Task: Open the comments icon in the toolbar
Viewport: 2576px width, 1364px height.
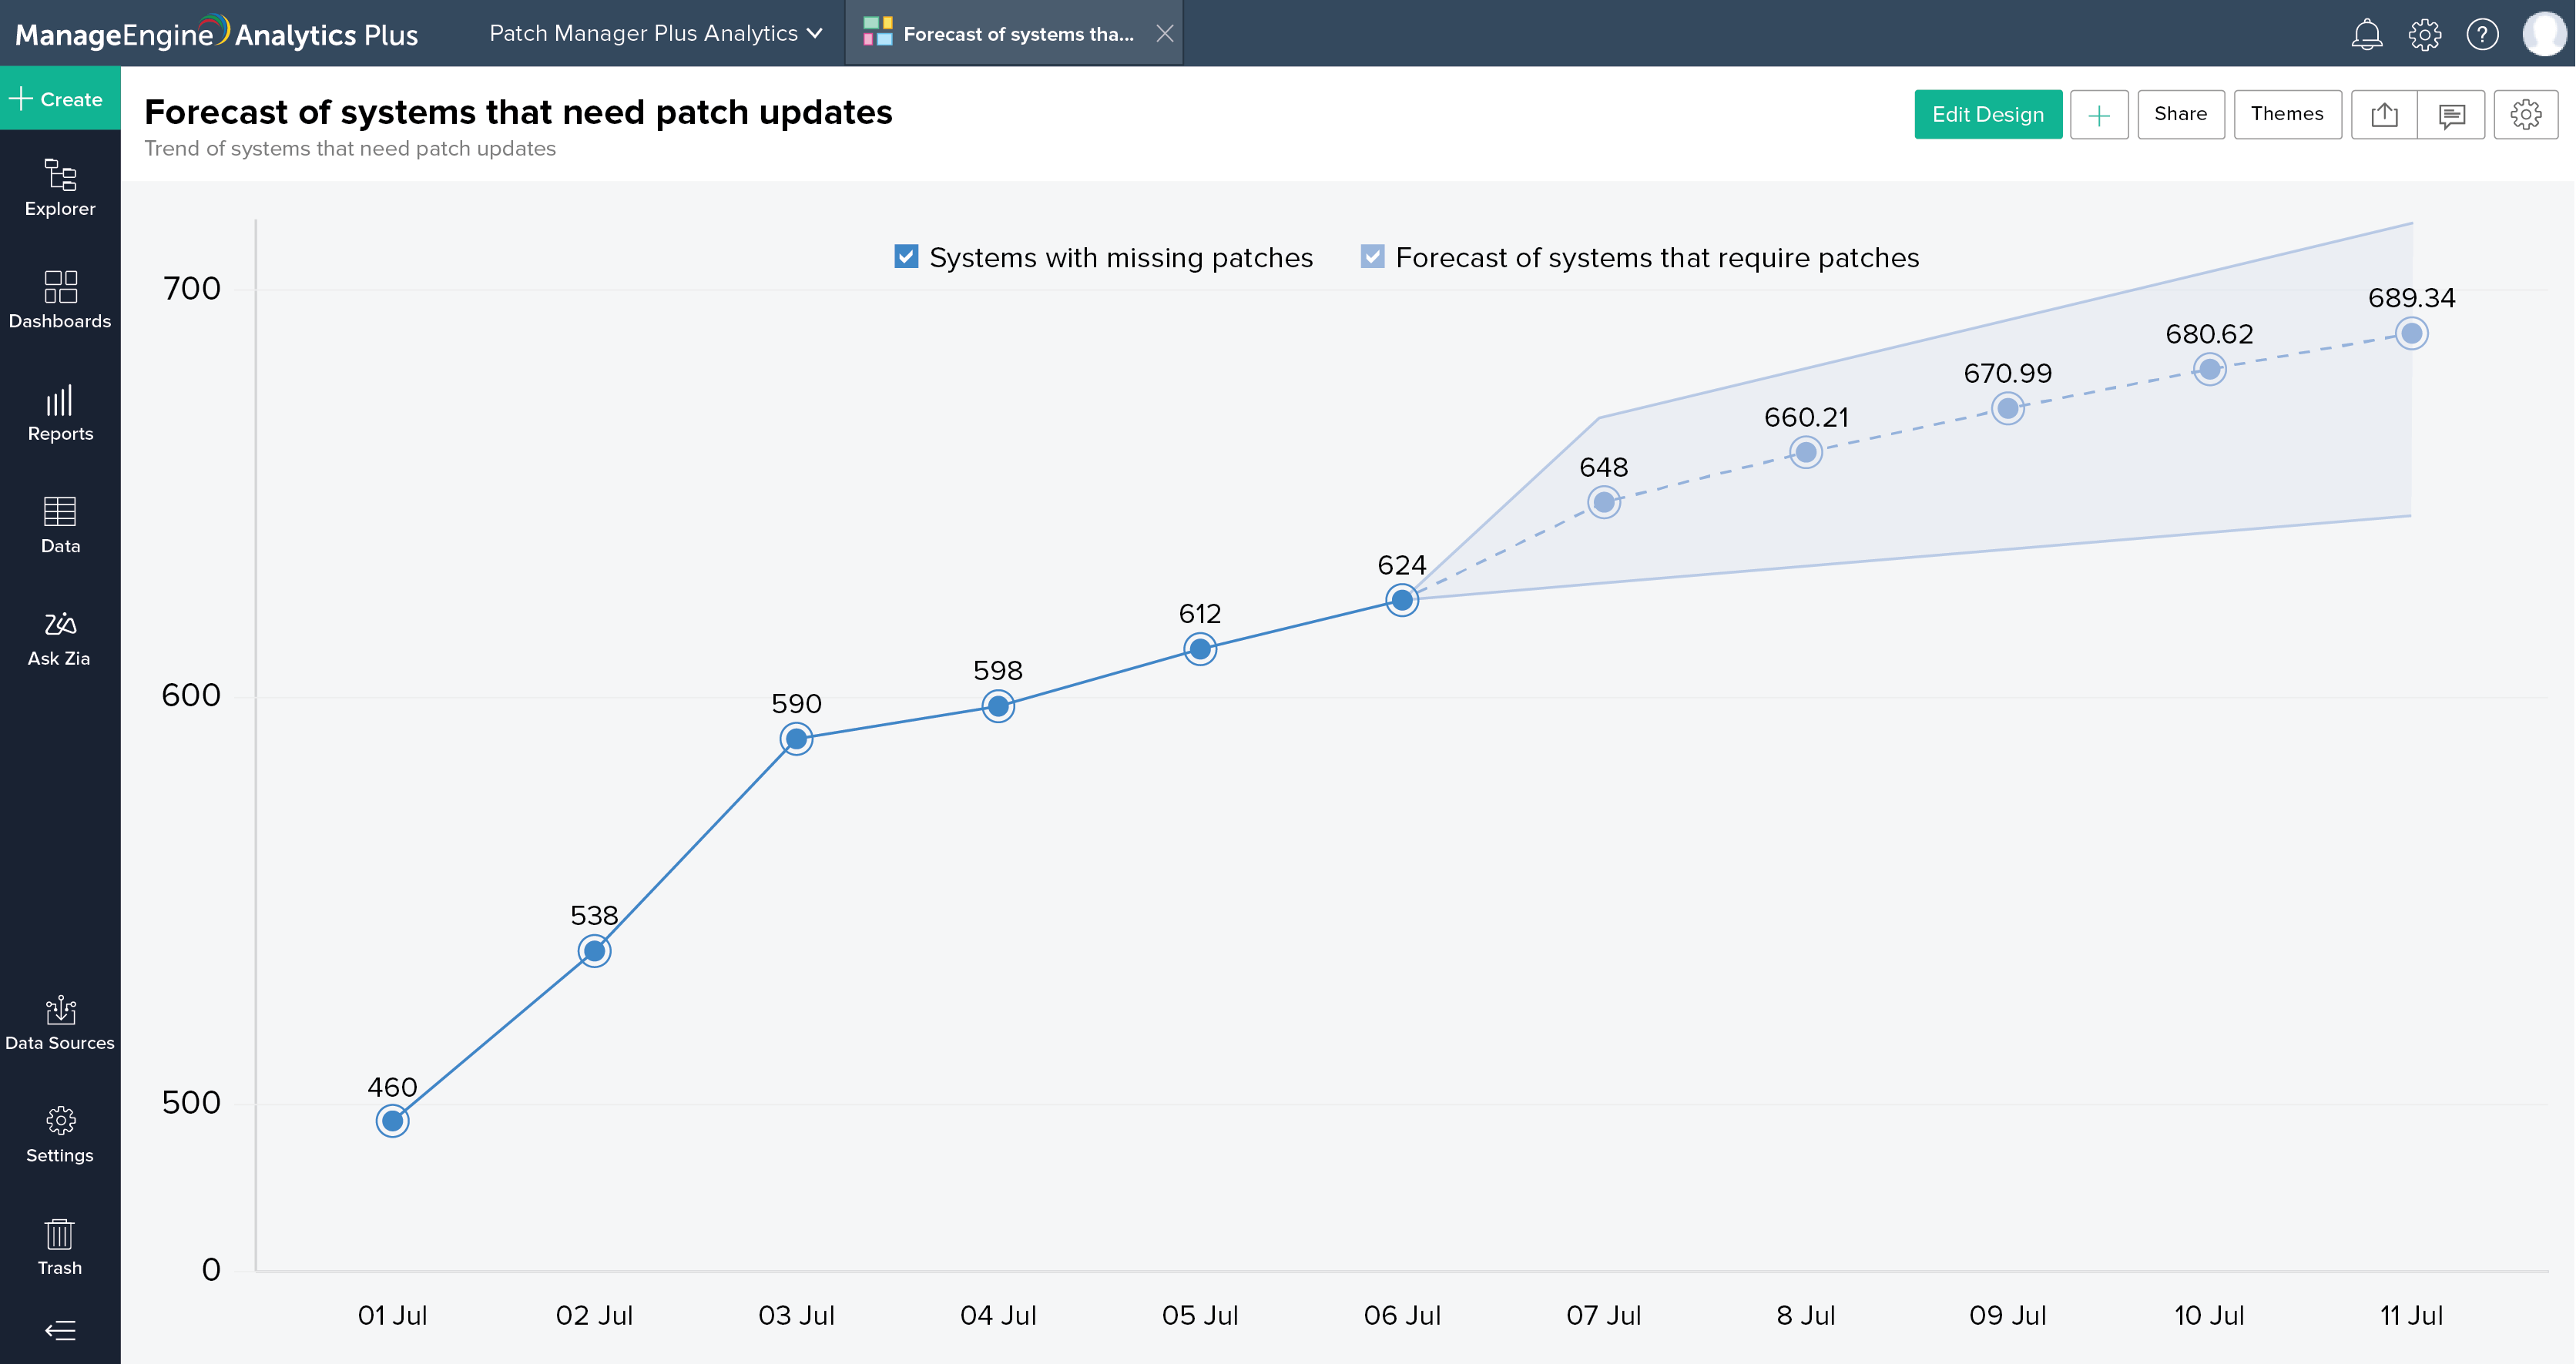Action: click(2451, 115)
